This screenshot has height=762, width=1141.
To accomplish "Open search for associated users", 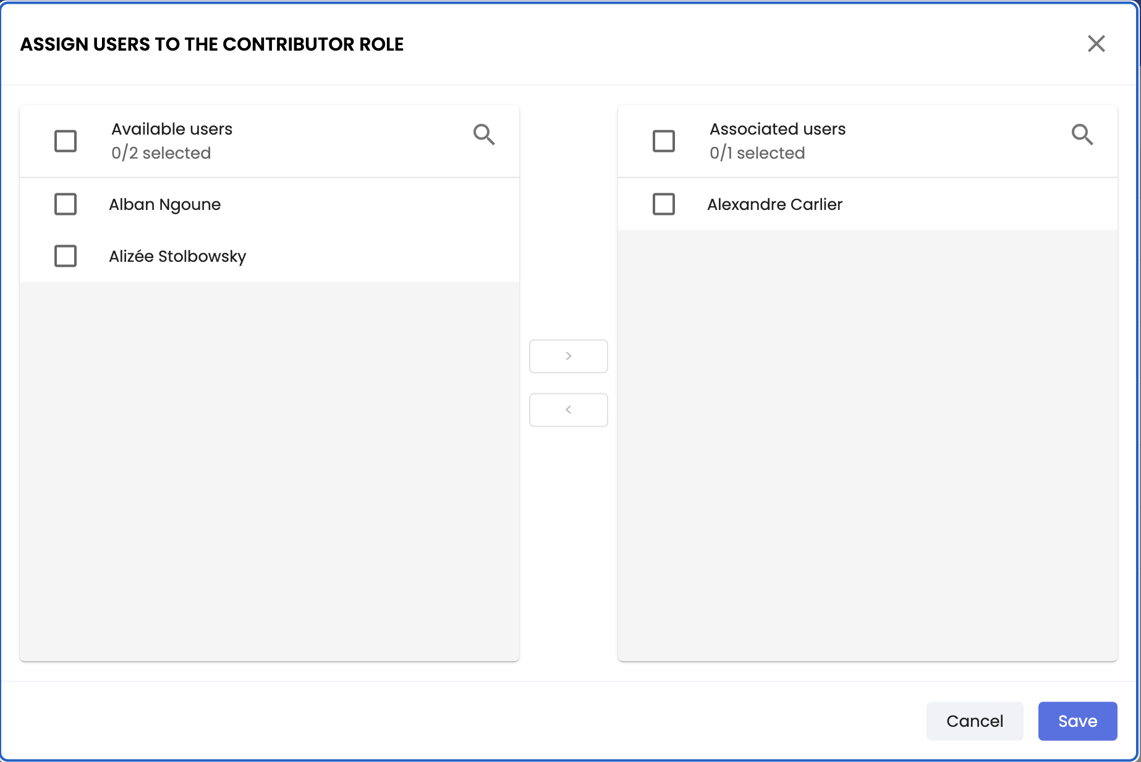I will click(x=1082, y=135).
